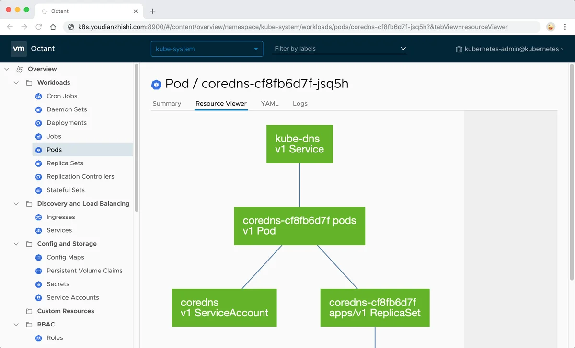Viewport: 575px width, 348px height.
Task: Click the VMware Octant logo
Action: (x=19, y=49)
